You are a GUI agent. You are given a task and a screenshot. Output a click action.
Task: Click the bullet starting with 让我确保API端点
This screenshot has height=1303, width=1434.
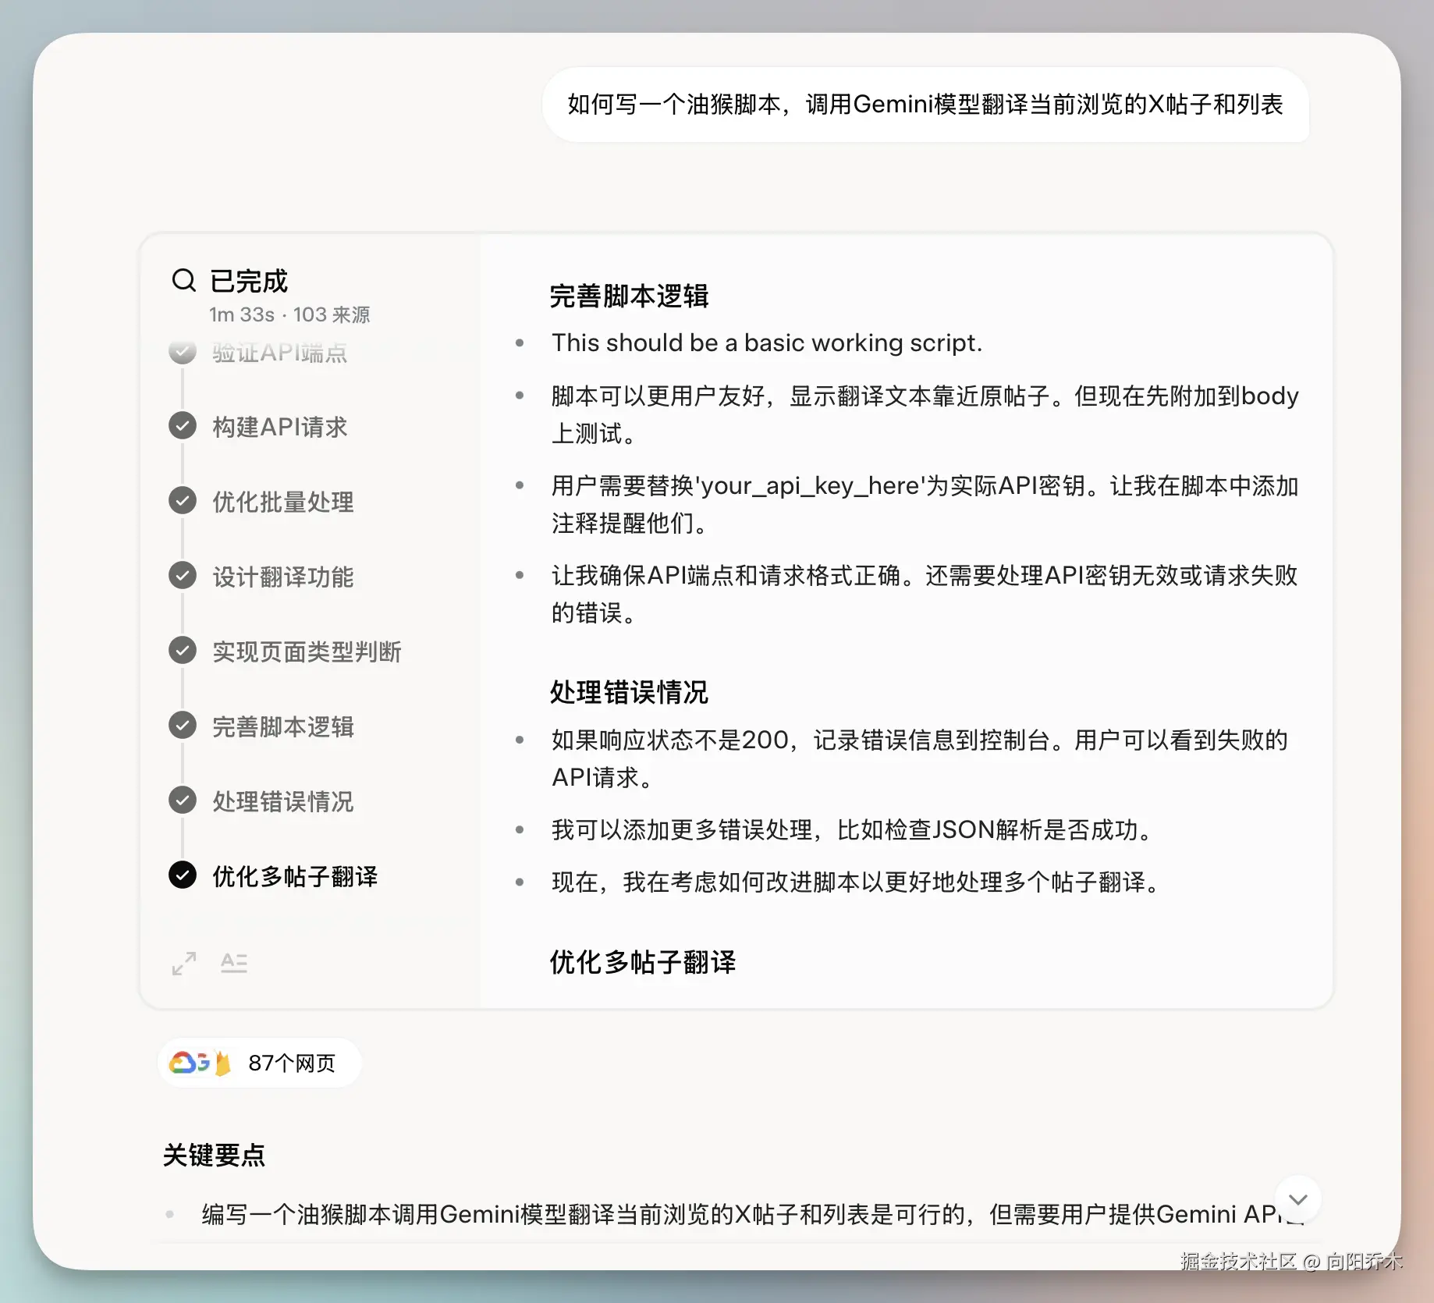point(925,594)
